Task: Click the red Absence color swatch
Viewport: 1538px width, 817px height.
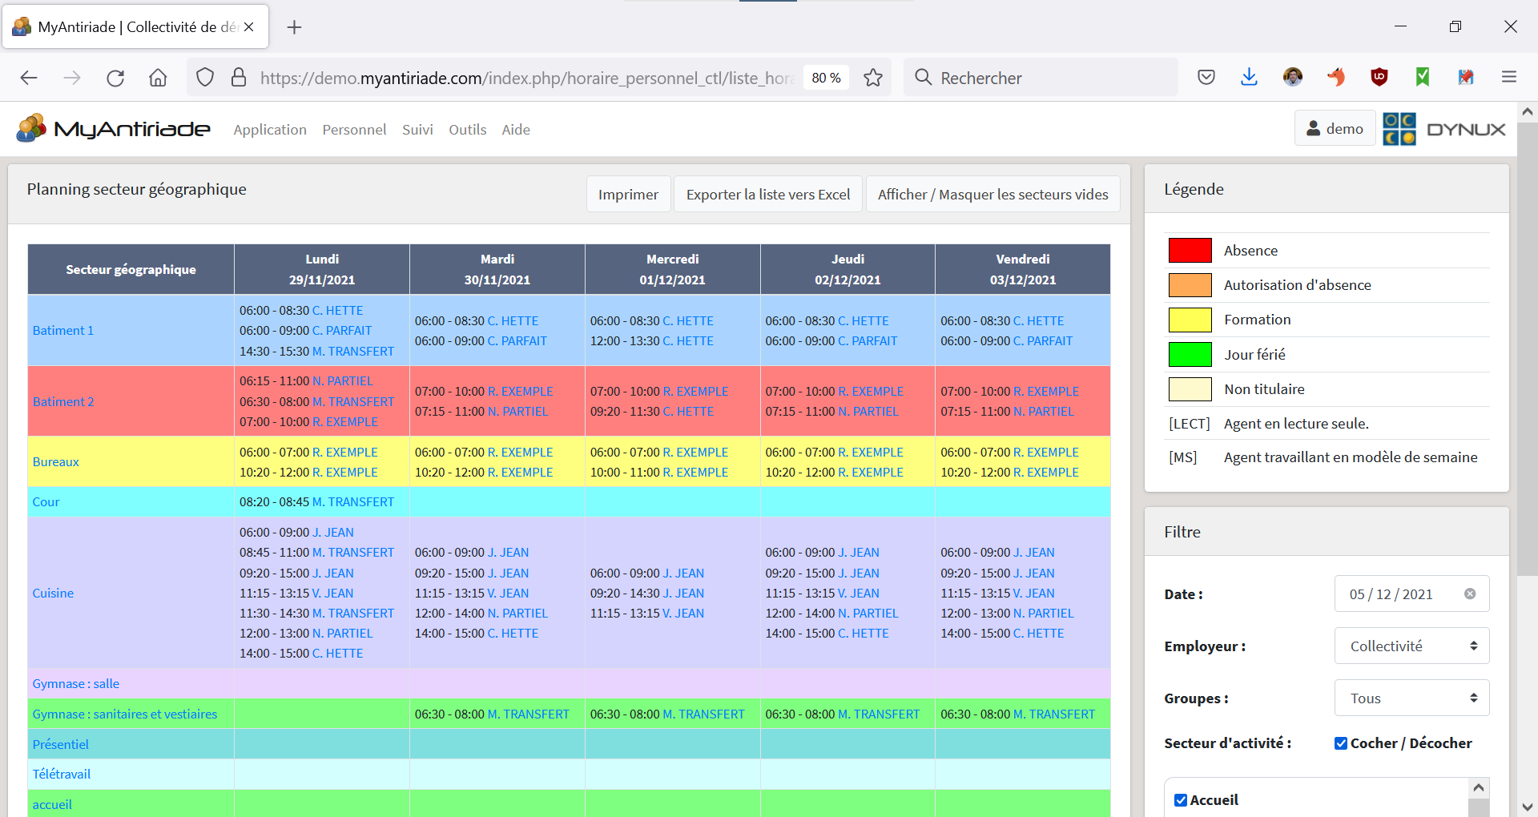Action: (x=1190, y=250)
